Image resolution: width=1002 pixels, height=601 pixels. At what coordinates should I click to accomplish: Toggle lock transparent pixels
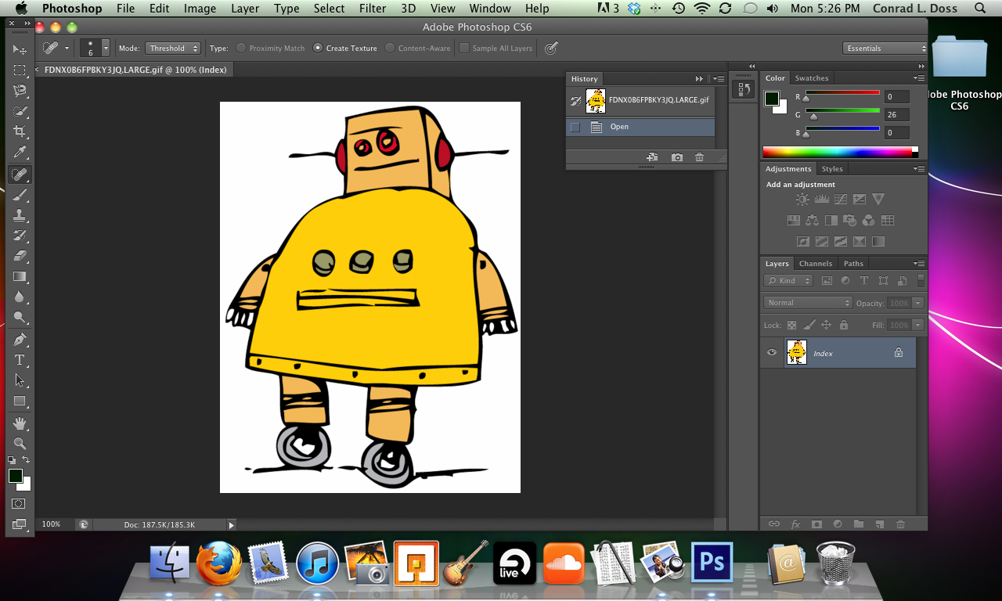pos(791,325)
